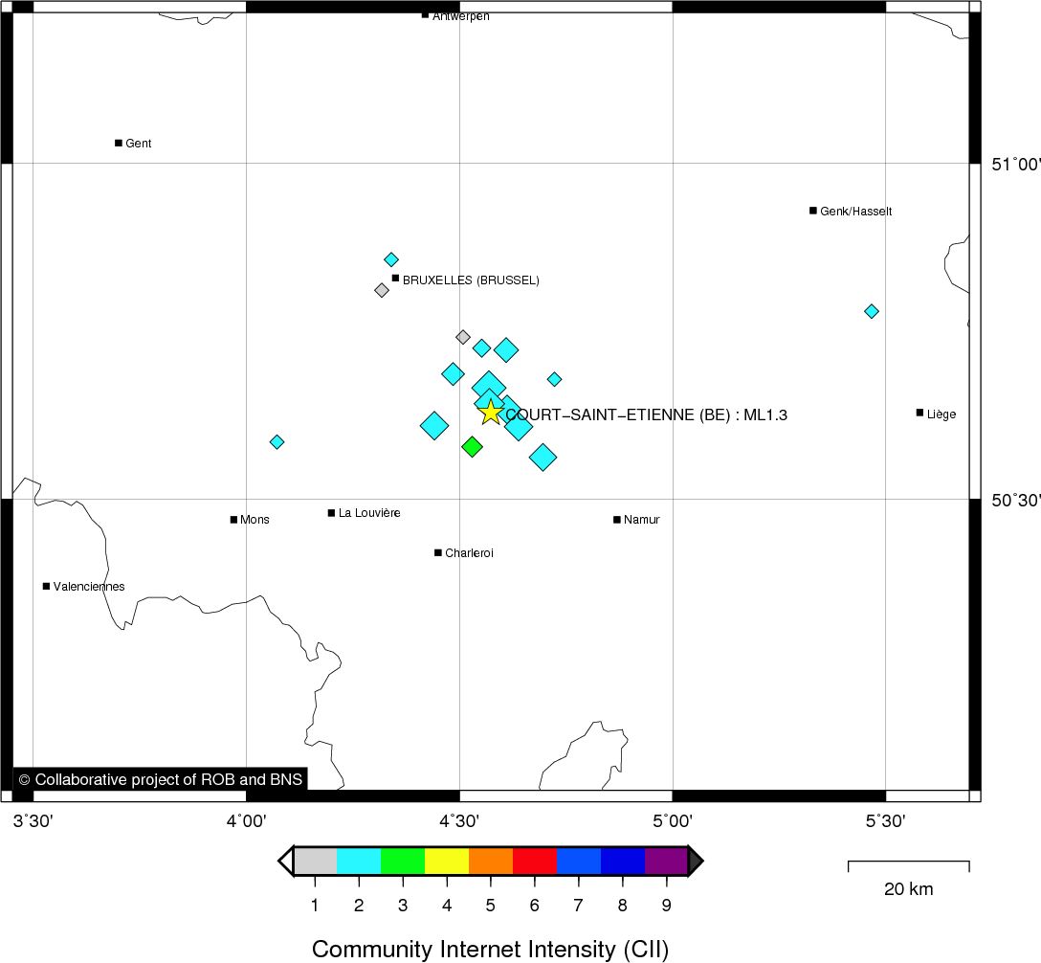Pick the orange intensity 5 swatch
1041x963 pixels.
(x=491, y=861)
